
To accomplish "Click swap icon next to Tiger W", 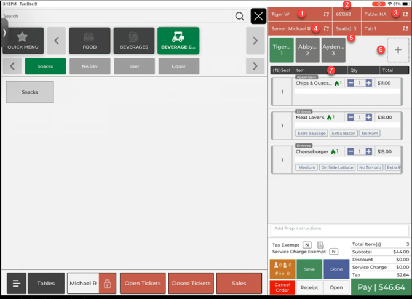I will point(326,13).
